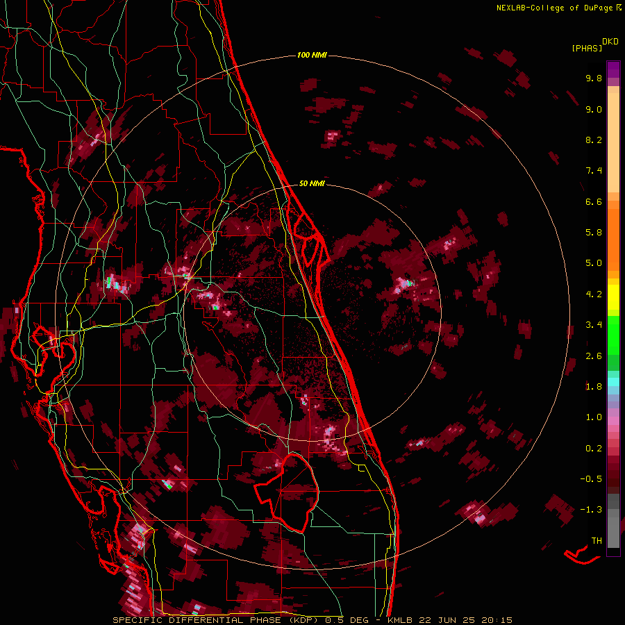Click the TH threshold label
This screenshot has width=625, height=625.
tap(597, 540)
